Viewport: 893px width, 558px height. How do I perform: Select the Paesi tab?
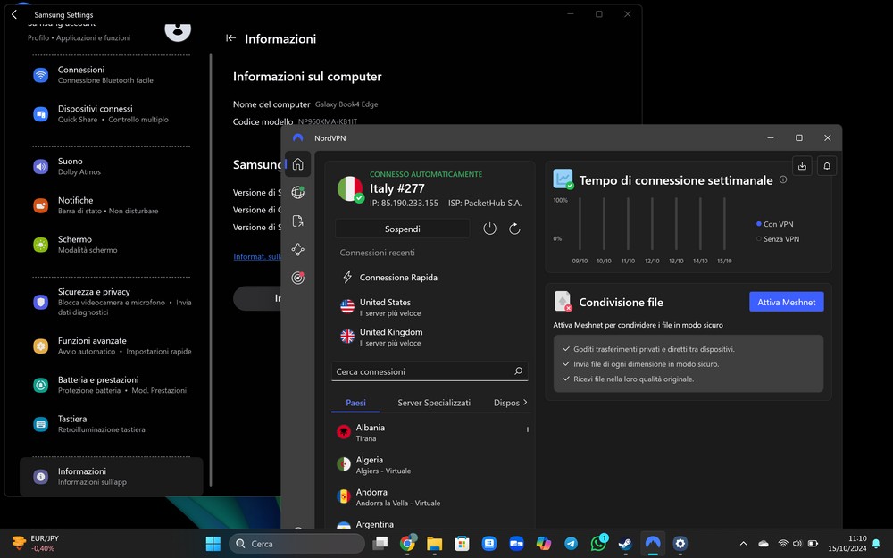coord(355,403)
